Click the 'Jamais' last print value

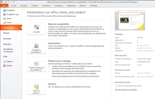click(139, 65)
